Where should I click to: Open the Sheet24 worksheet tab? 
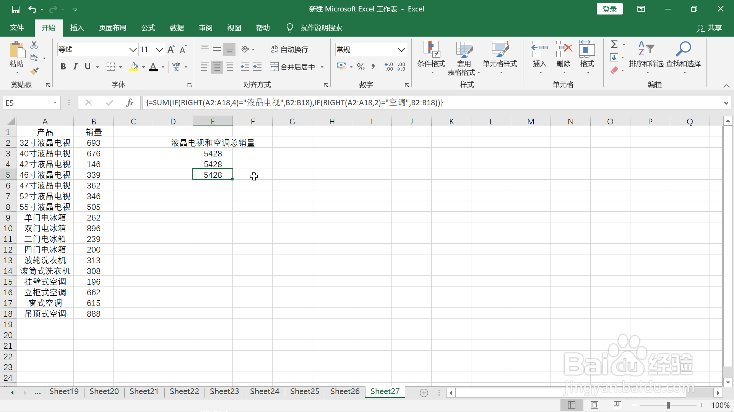click(265, 391)
